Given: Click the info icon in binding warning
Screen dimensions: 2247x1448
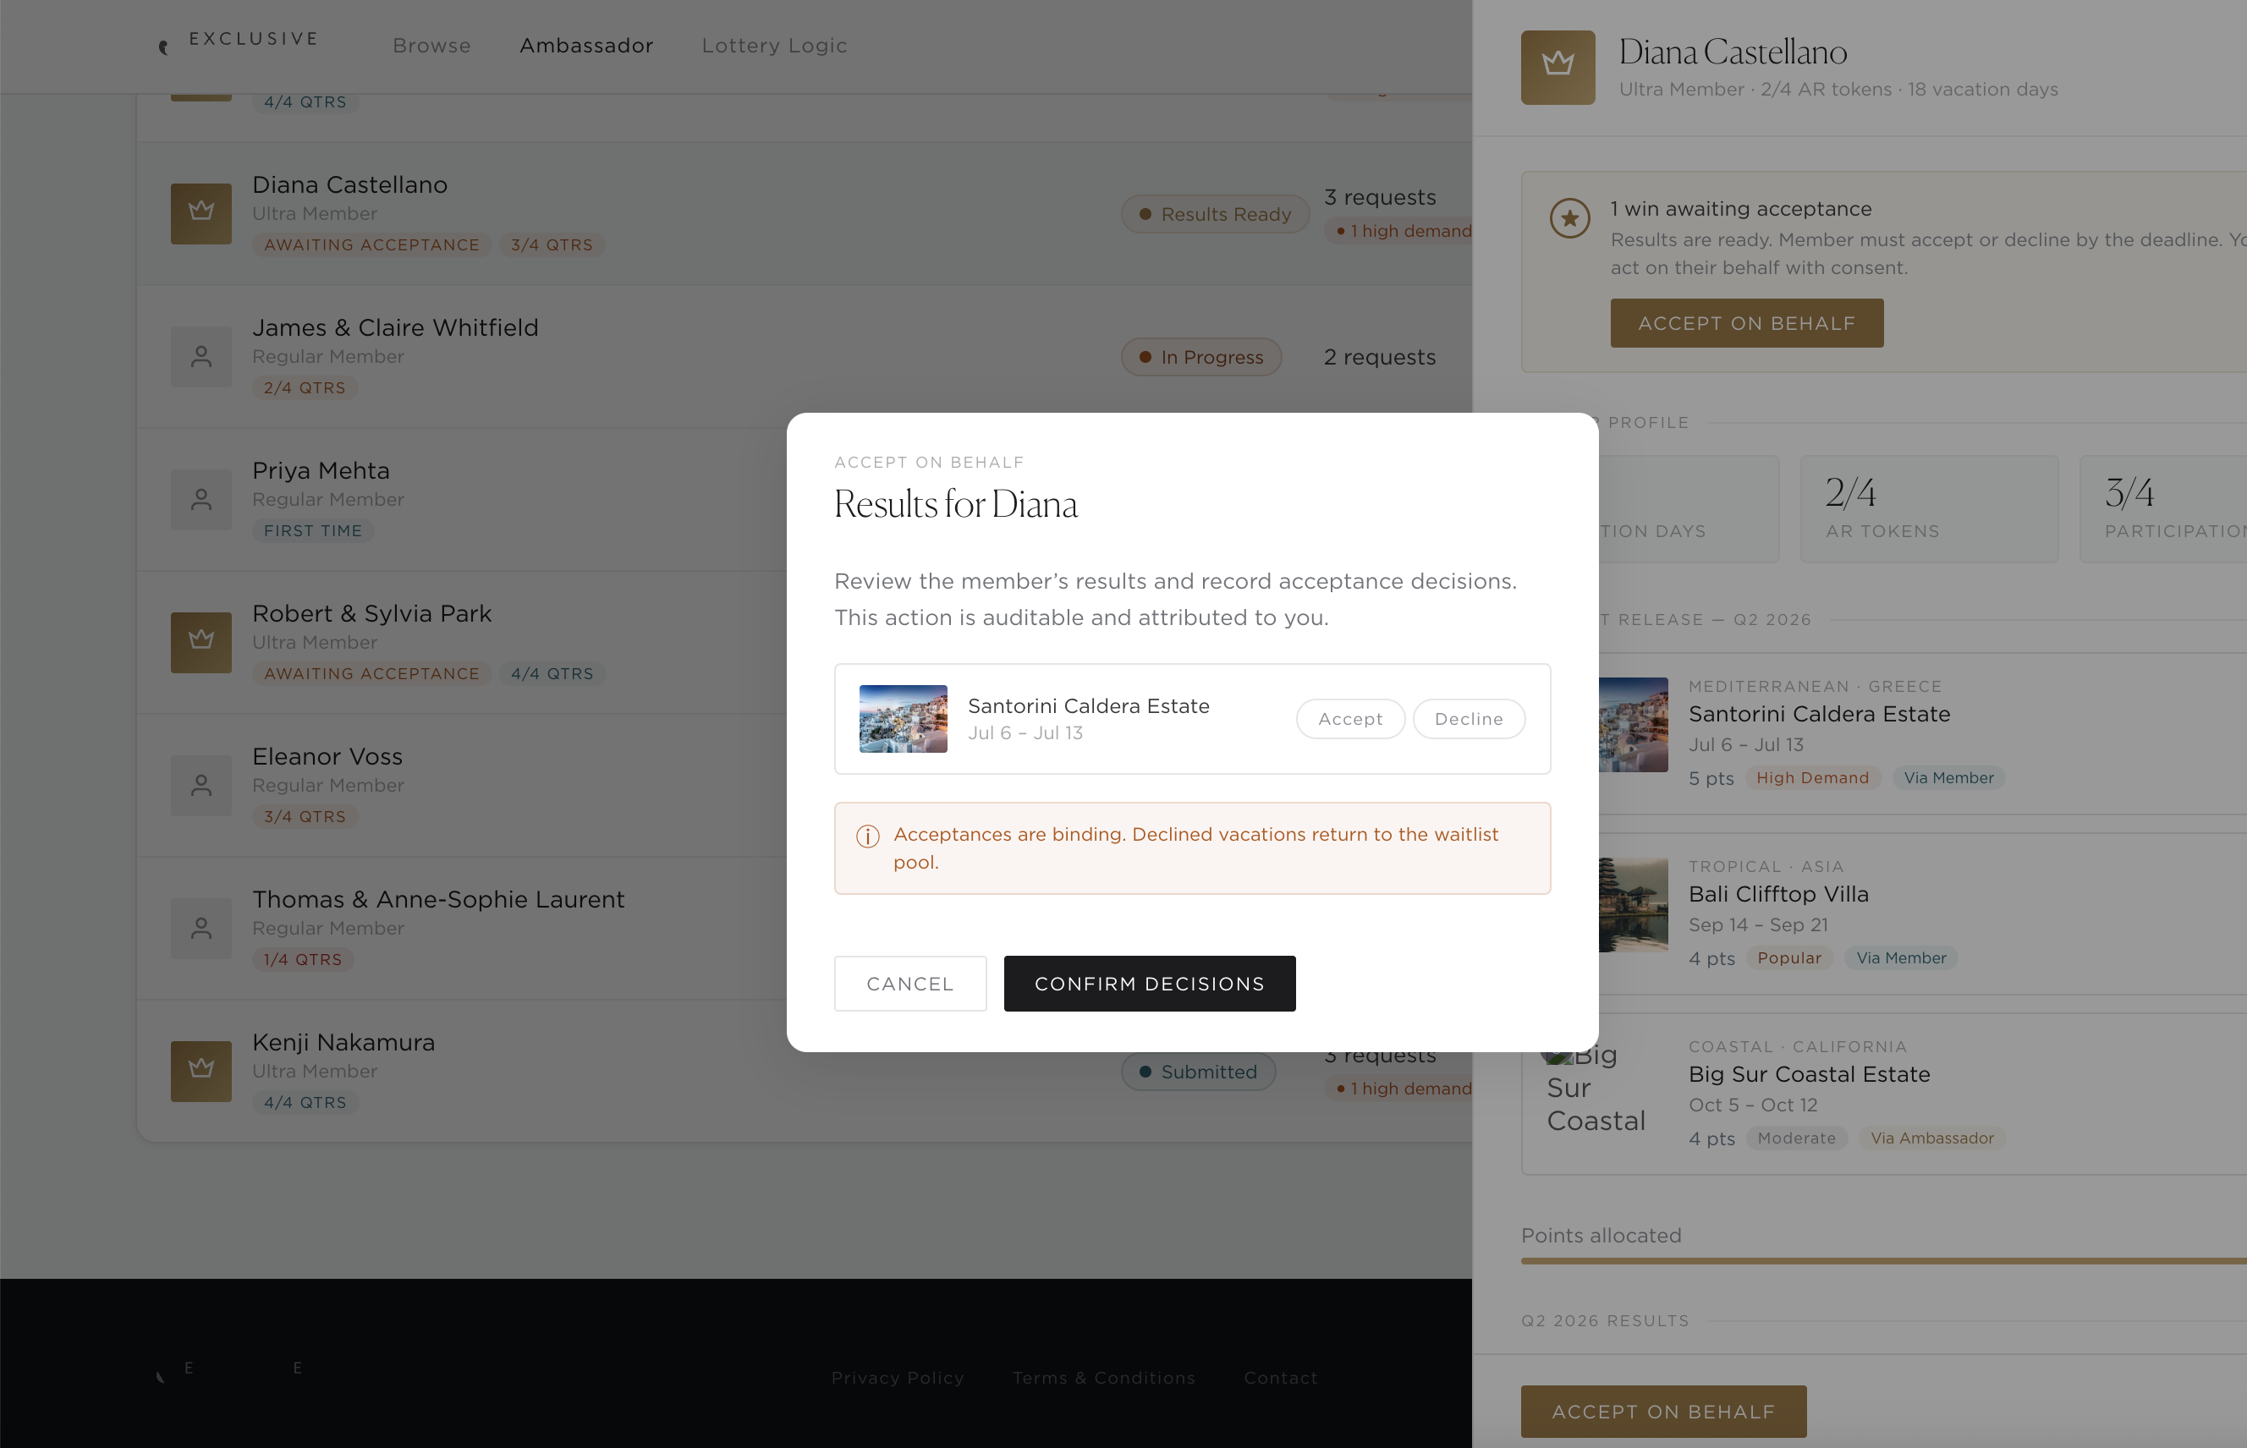Looking at the screenshot, I should coord(867,836).
